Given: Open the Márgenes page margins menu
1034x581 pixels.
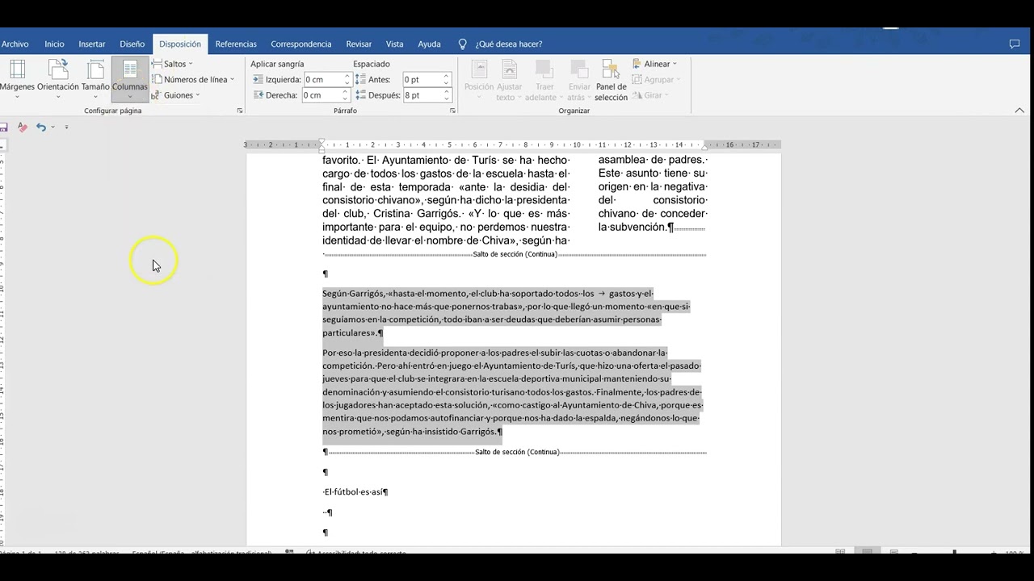Looking at the screenshot, I should tap(16, 79).
